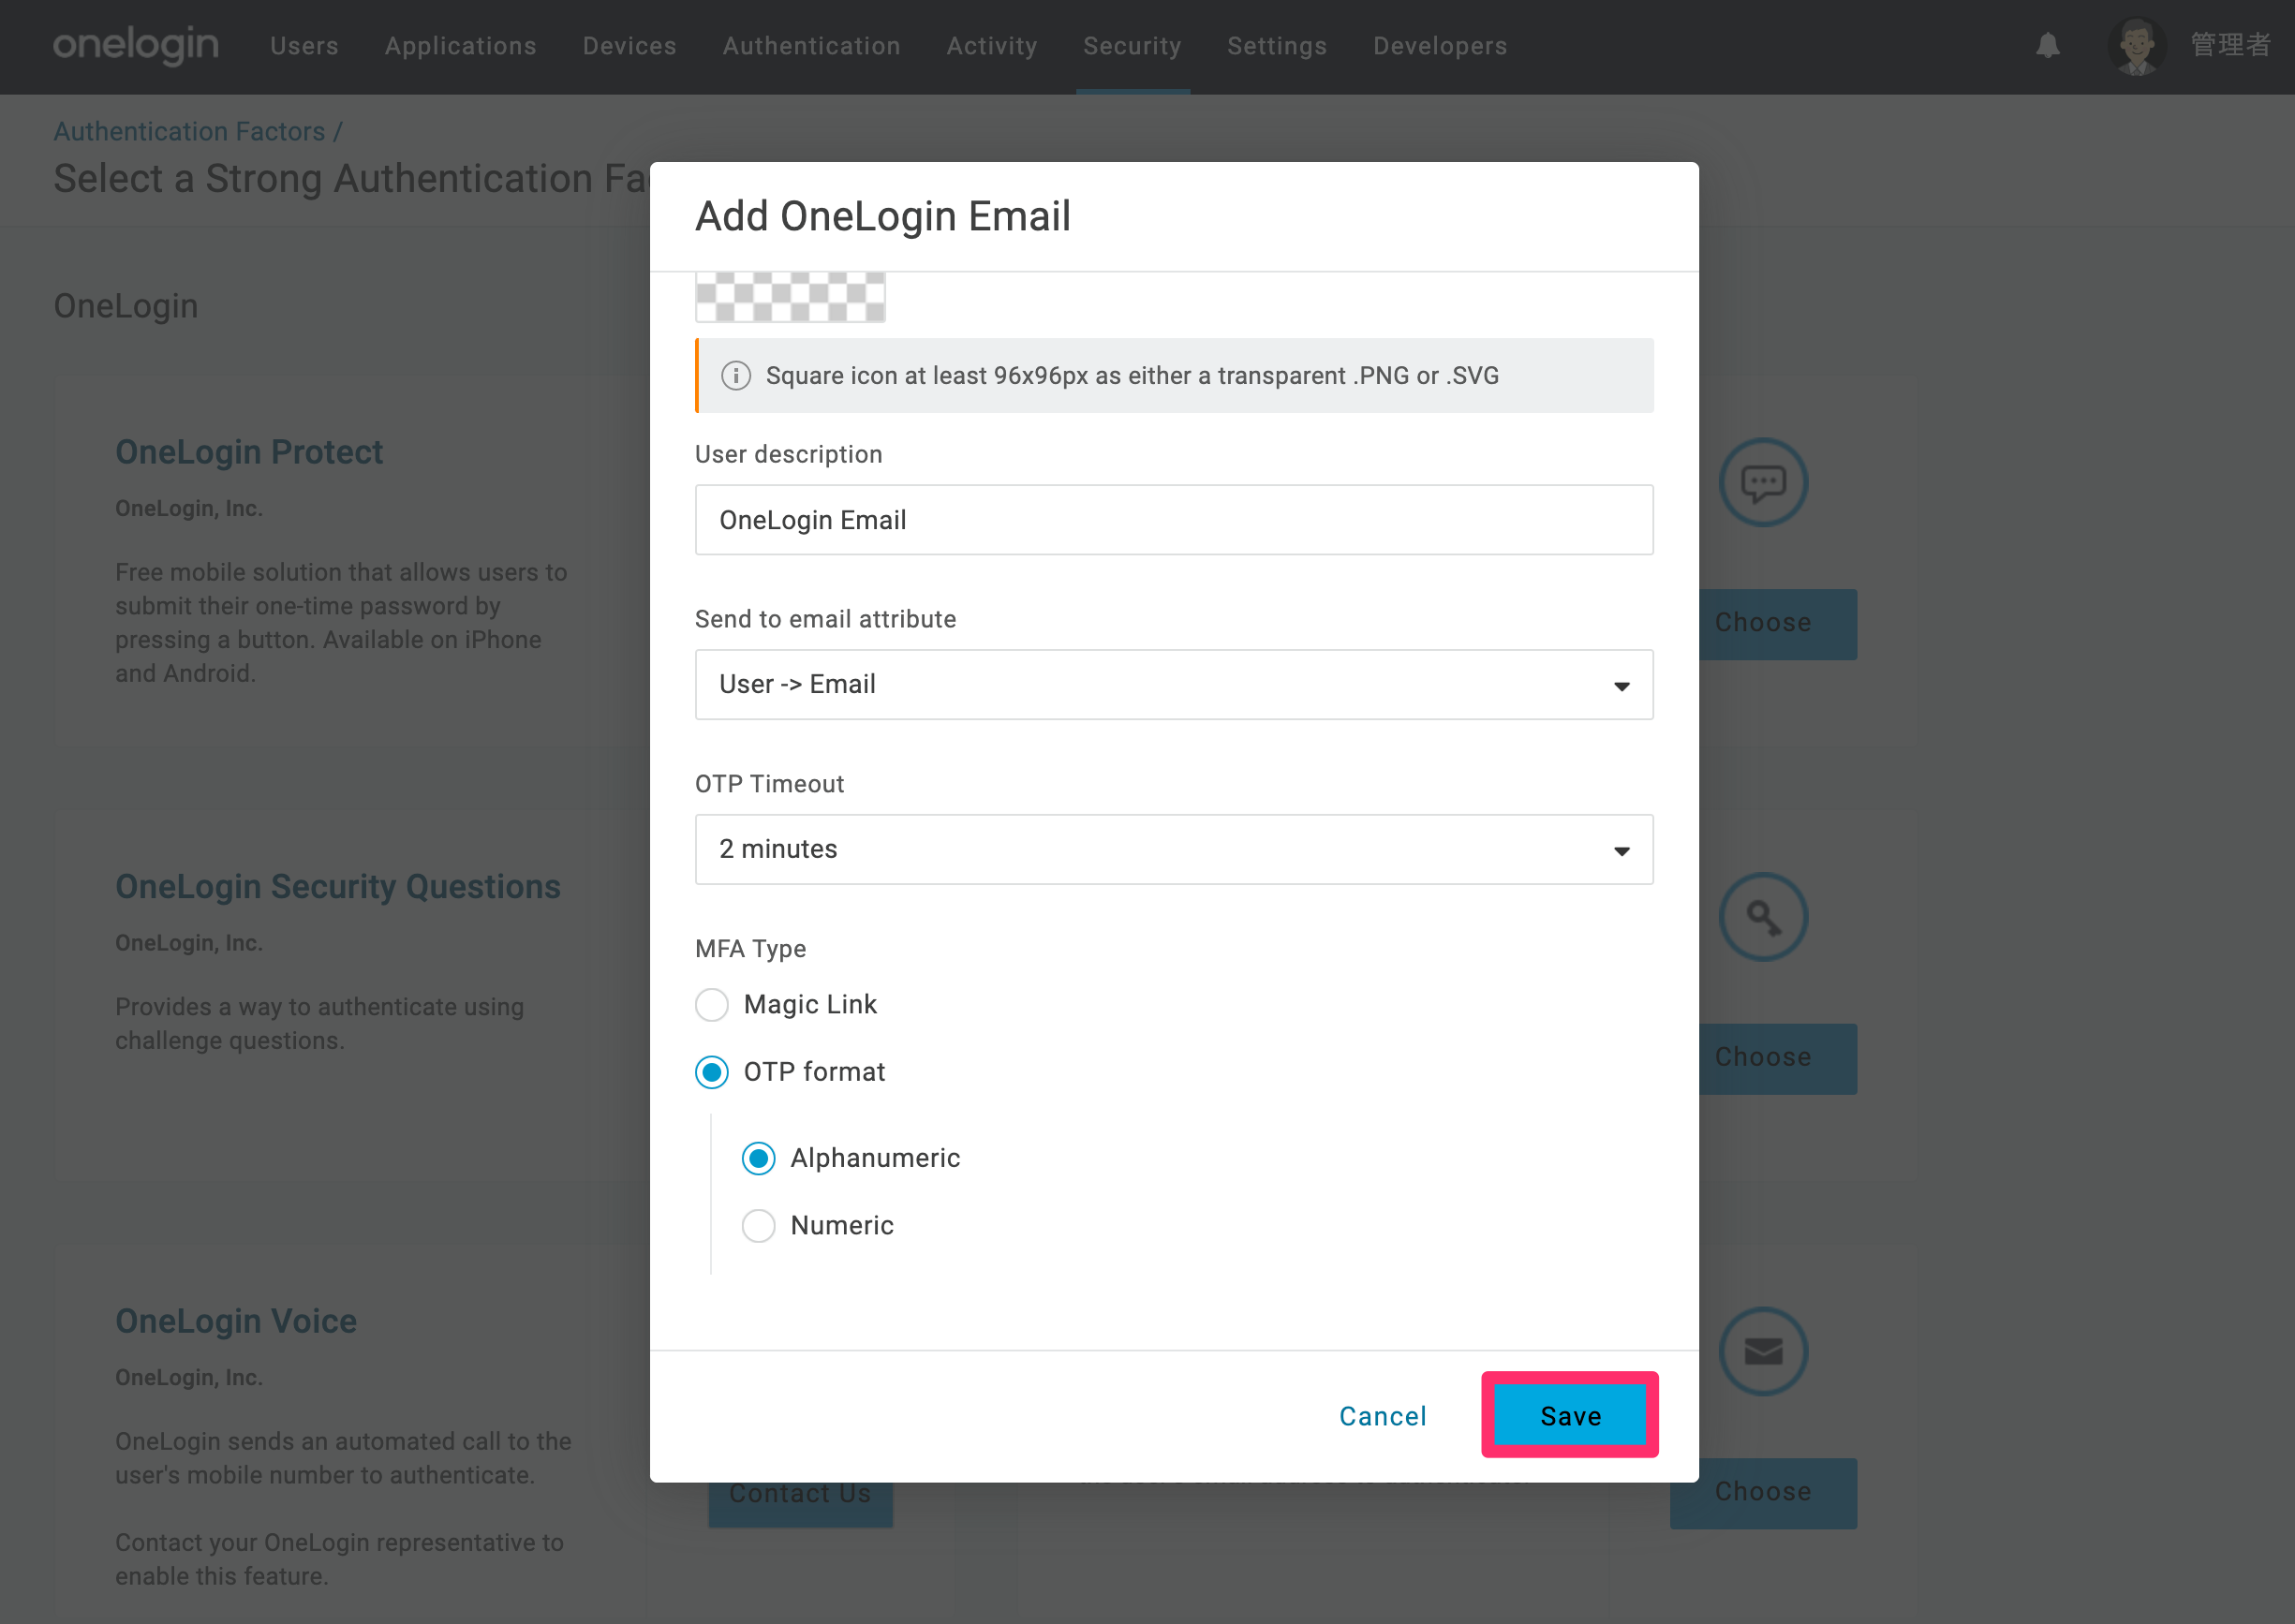Open the Applications menu item
The height and width of the screenshot is (1624, 2295).
pos(461,46)
